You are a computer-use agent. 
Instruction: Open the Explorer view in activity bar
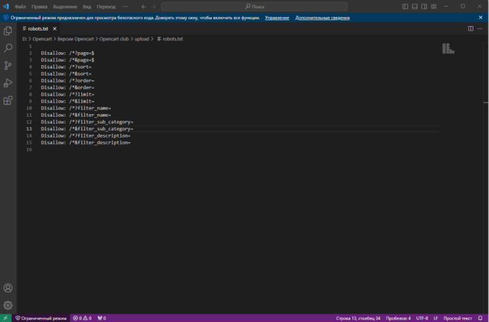(8, 30)
